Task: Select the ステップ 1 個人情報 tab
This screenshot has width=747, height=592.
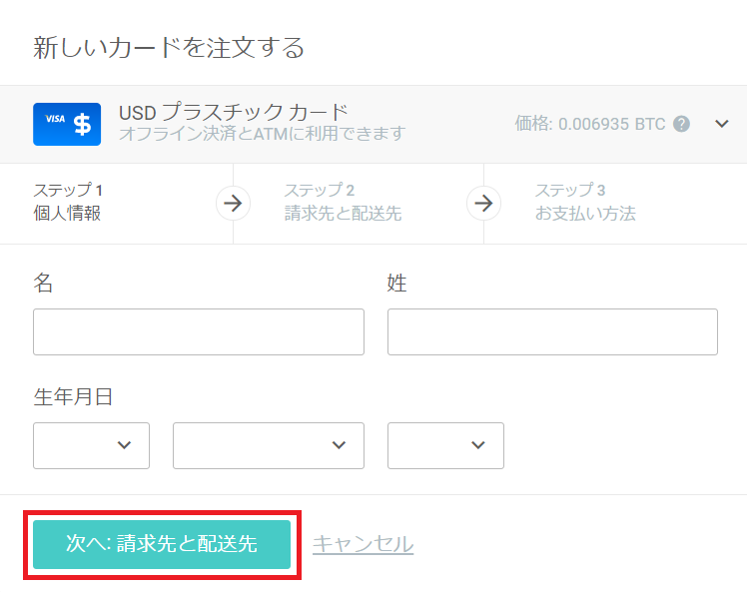Action: [68, 202]
